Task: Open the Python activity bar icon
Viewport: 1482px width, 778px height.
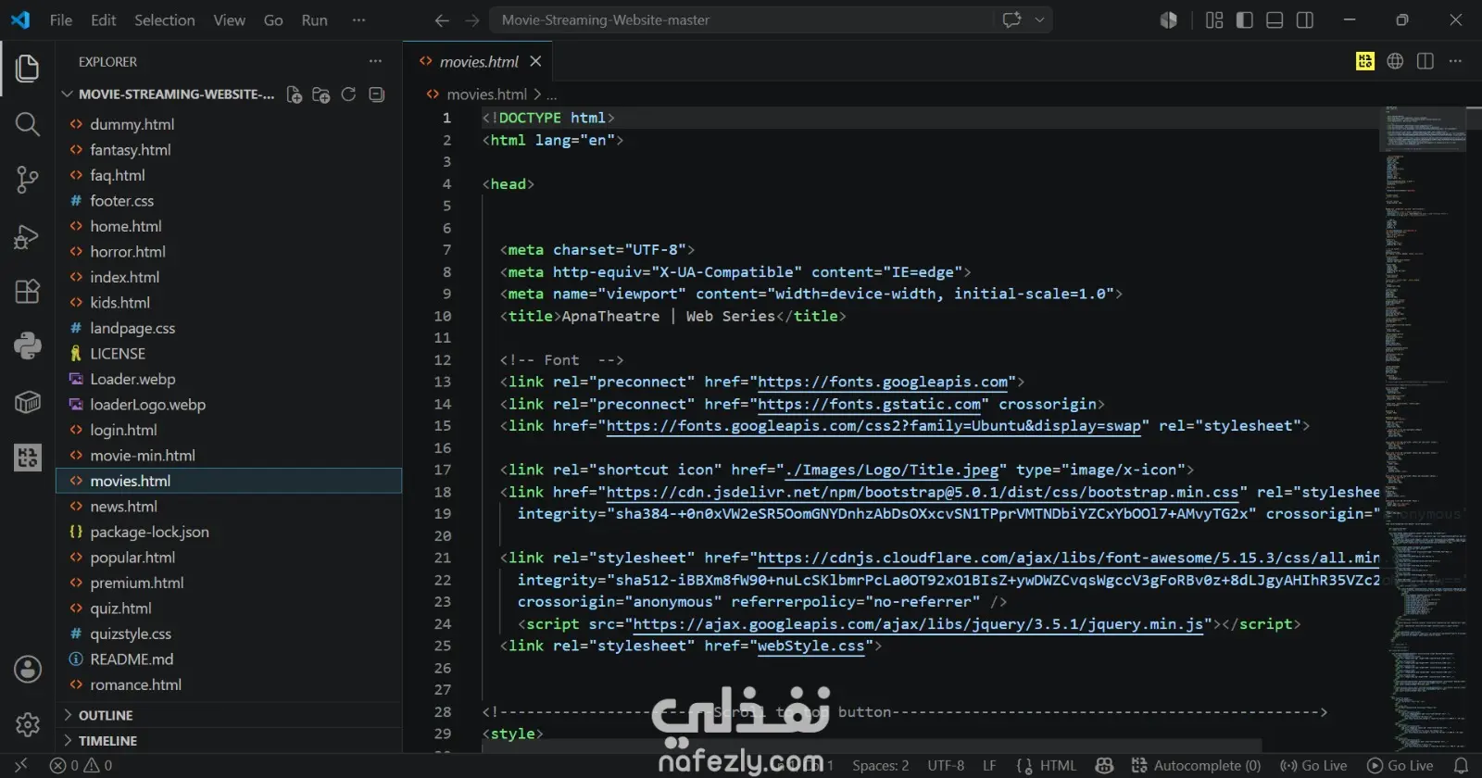Action: 28,345
